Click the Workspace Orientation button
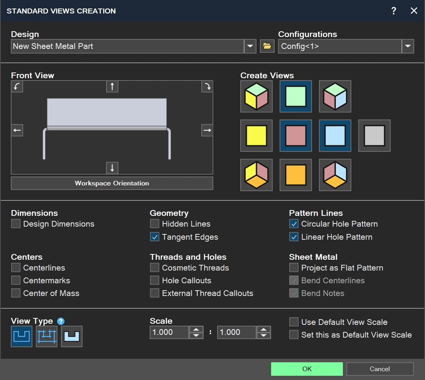The image size is (425, 380). coord(112,183)
